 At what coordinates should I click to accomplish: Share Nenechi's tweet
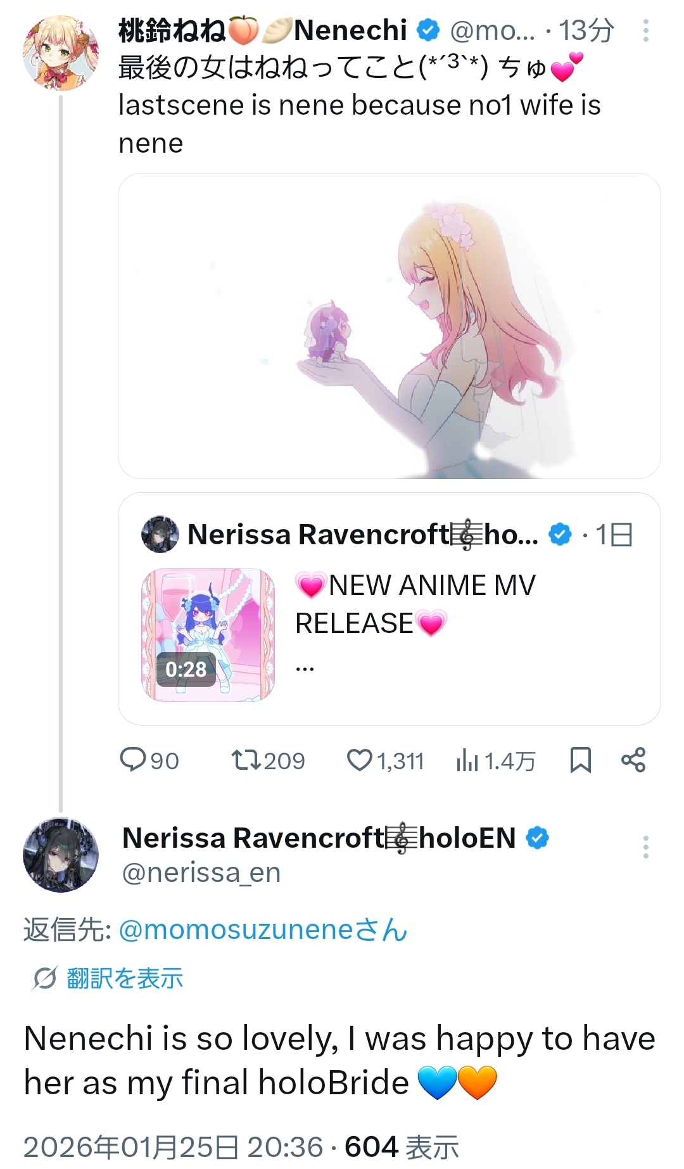[633, 760]
